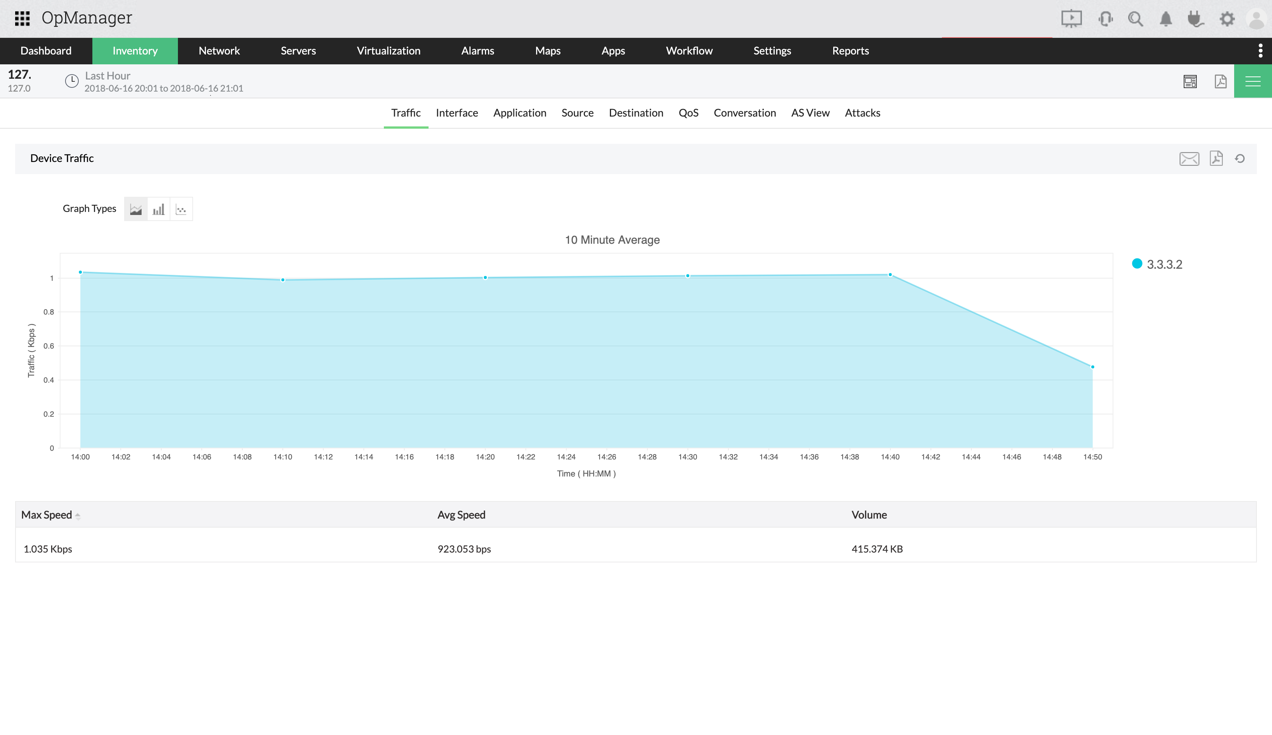The width and height of the screenshot is (1272, 735).
Task: Click the plug integrations icon
Action: pos(1195,19)
